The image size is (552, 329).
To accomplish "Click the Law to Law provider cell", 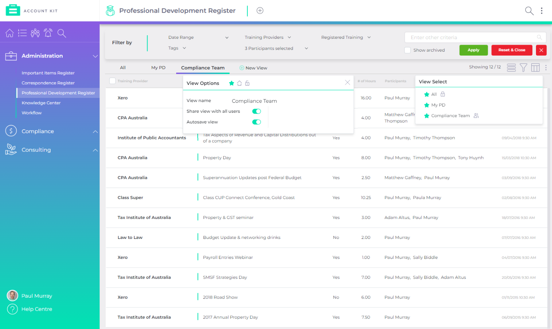I will (130, 238).
